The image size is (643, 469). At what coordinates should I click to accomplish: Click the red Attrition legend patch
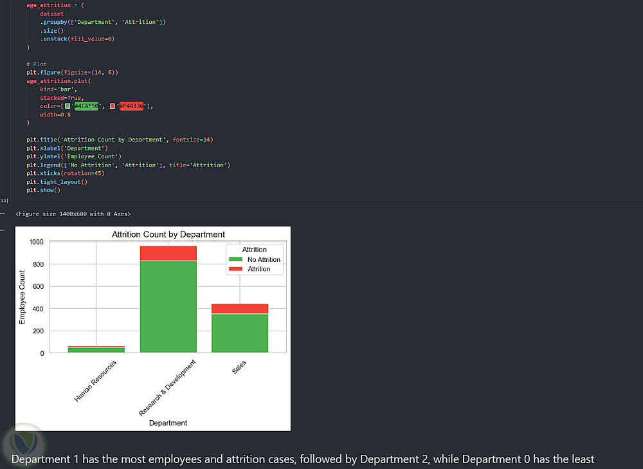(235, 269)
